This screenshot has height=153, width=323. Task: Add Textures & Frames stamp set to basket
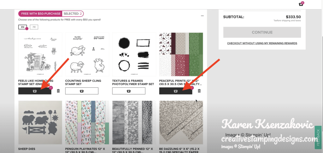pos(129,91)
